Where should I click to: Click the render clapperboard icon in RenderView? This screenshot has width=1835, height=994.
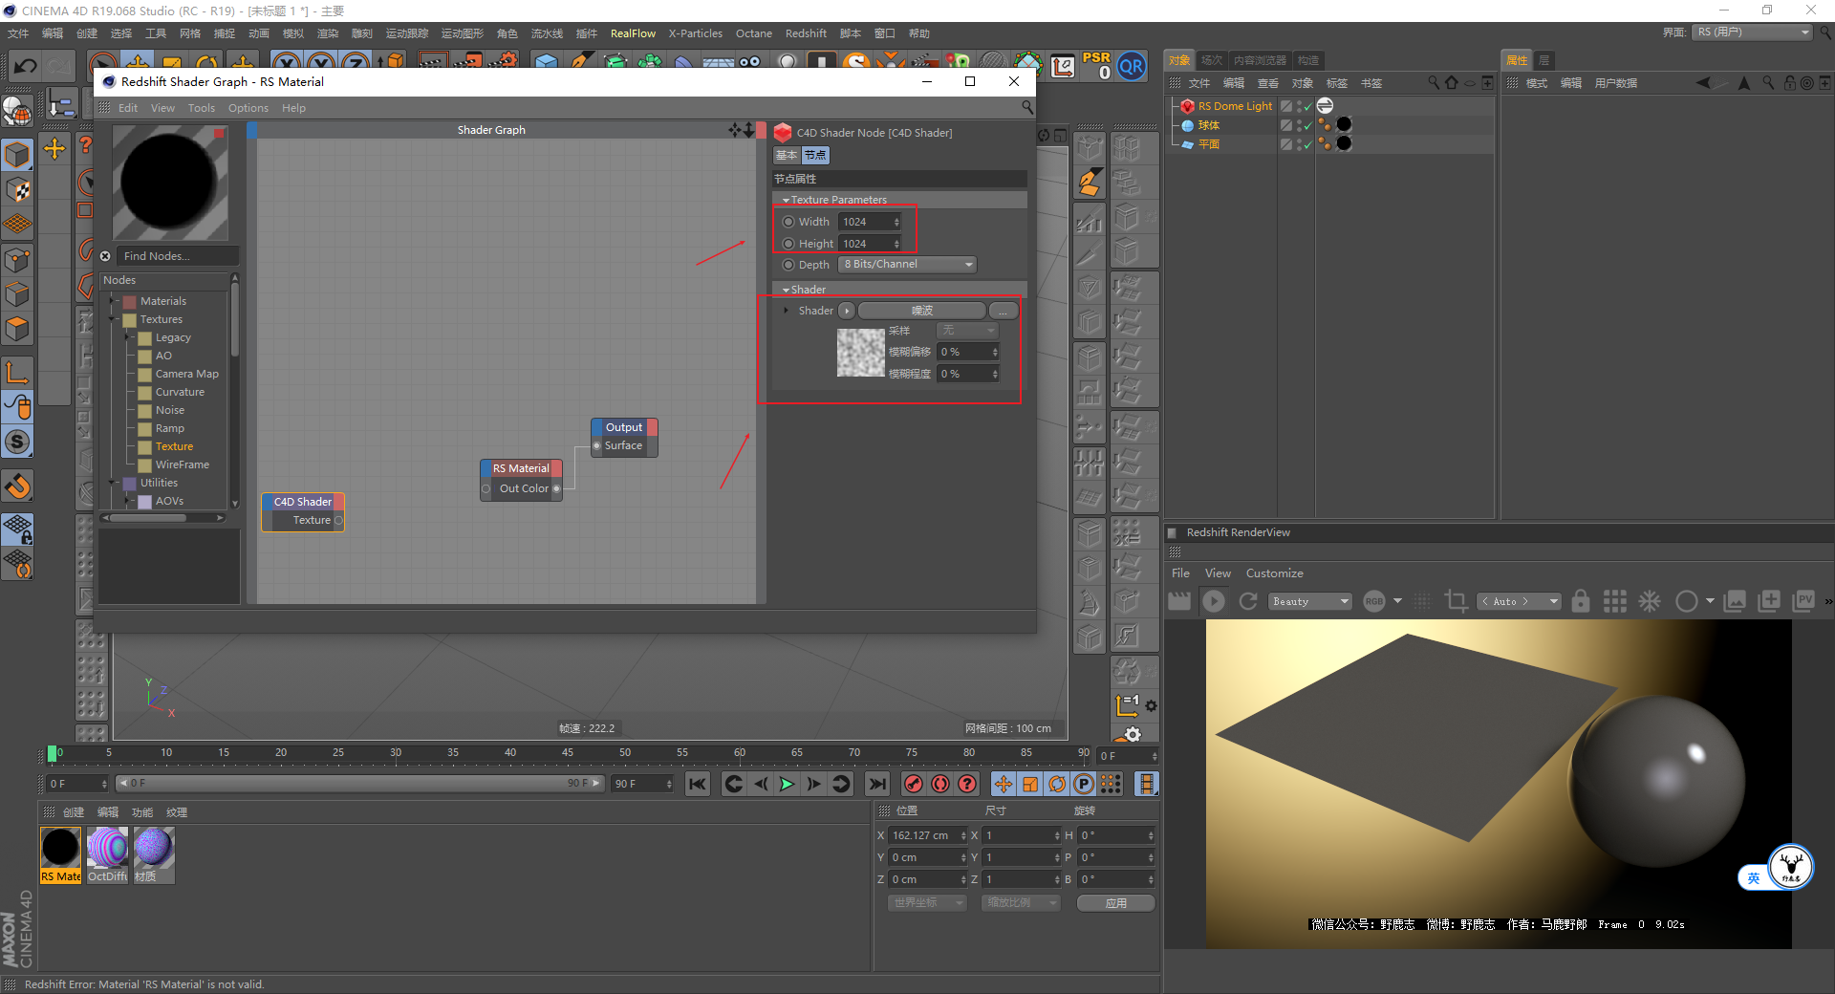coord(1179,601)
